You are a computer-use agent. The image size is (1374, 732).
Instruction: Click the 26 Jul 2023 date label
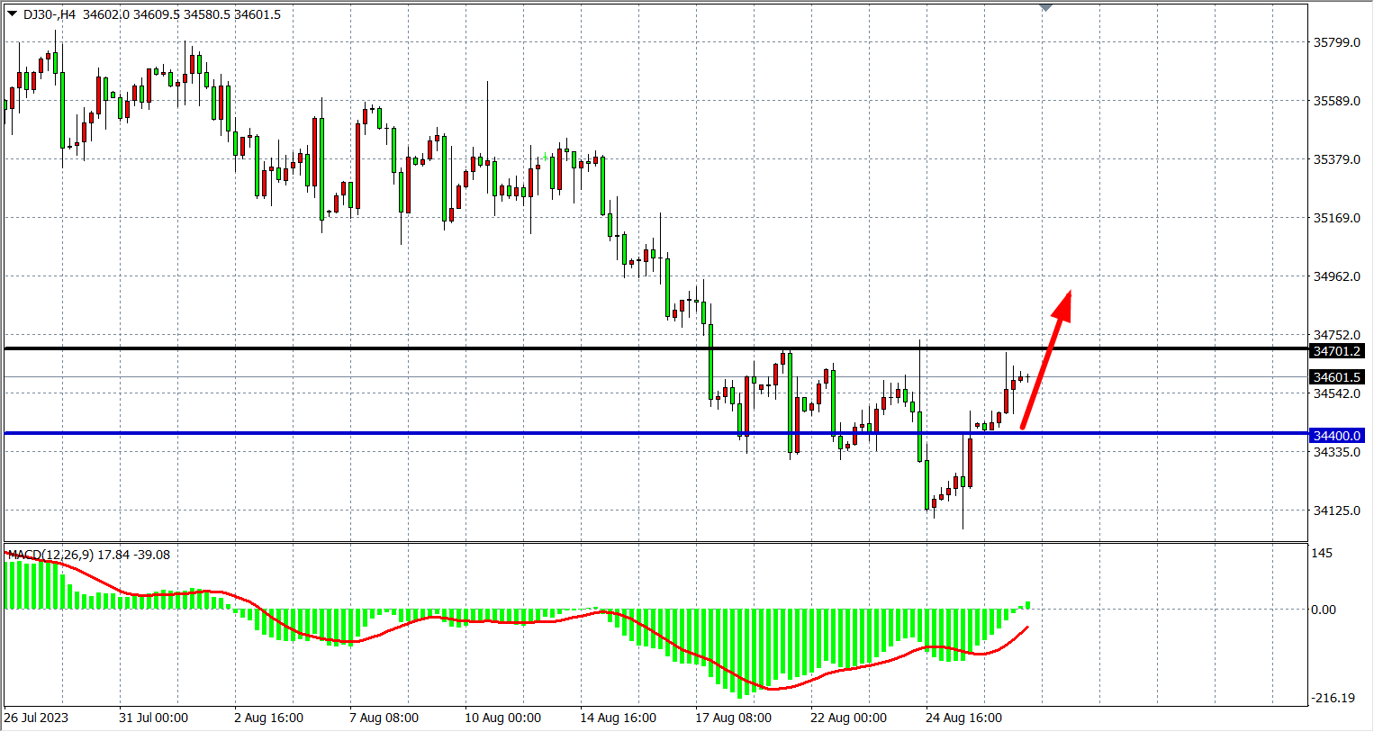(36, 718)
